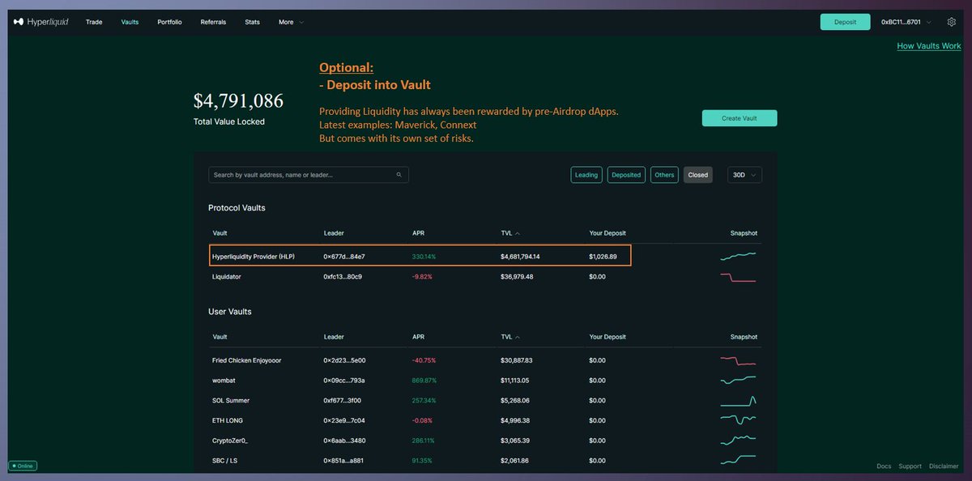
Task: Toggle the Deposited vault filter
Action: click(x=626, y=175)
